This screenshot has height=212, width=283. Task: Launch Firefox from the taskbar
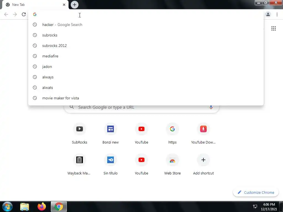click(x=42, y=207)
